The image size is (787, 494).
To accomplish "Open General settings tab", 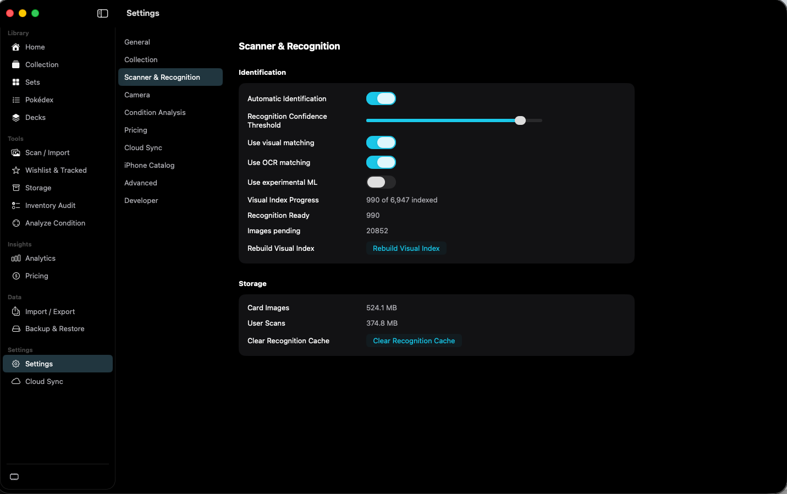I will coord(170,42).
